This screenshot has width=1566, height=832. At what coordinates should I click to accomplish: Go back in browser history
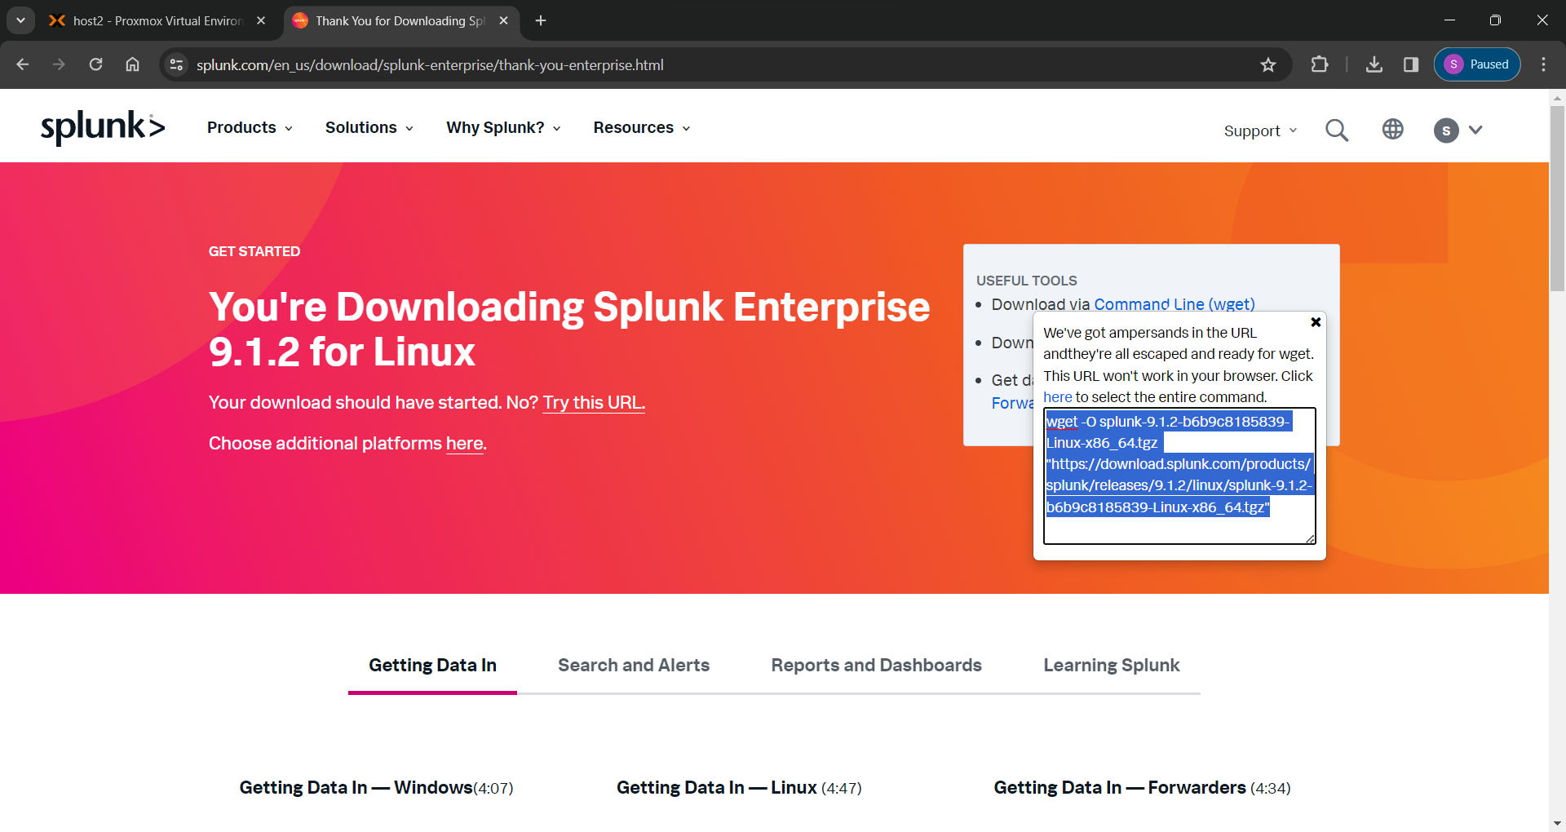click(23, 64)
